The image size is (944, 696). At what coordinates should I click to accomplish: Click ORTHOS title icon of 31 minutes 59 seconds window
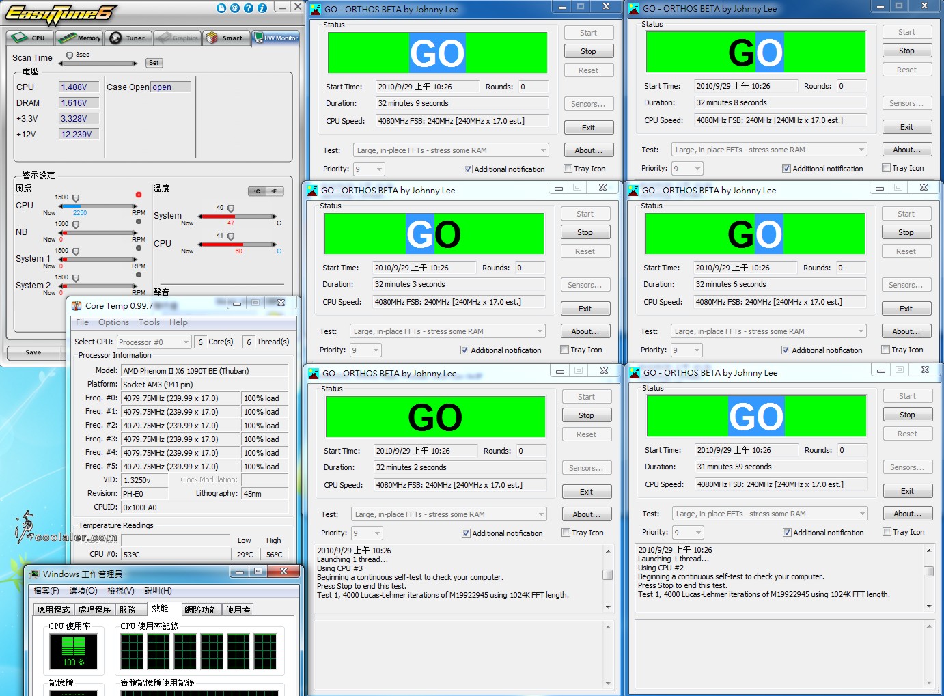635,373
